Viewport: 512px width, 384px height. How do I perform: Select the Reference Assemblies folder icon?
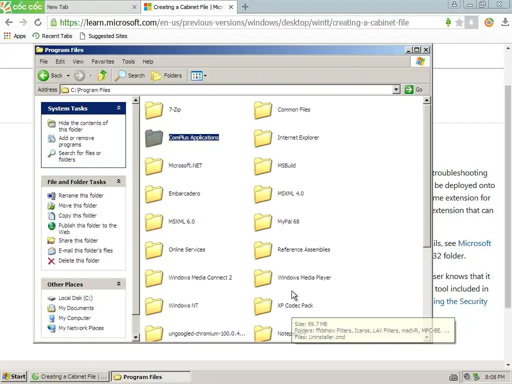point(263,250)
